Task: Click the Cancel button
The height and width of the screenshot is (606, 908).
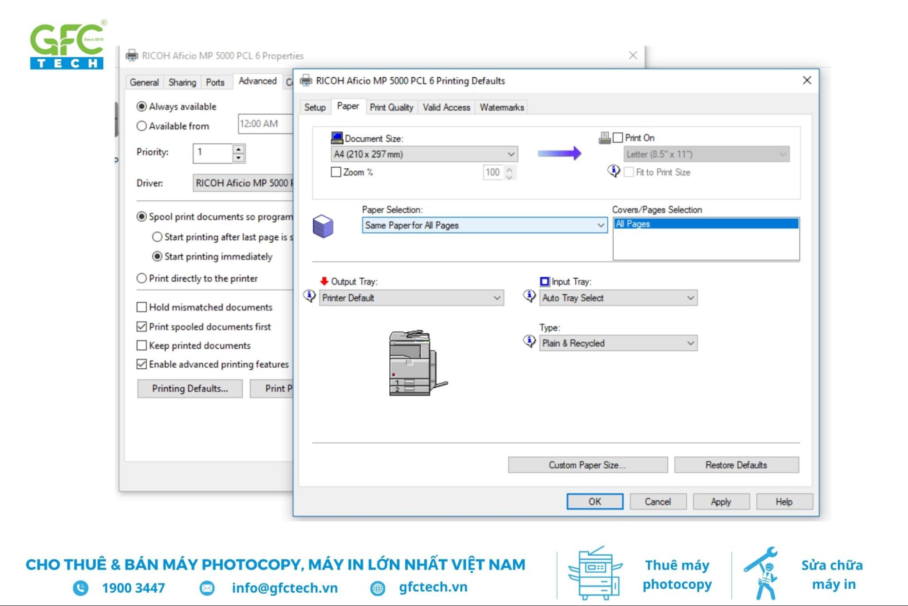Action: [x=658, y=501]
